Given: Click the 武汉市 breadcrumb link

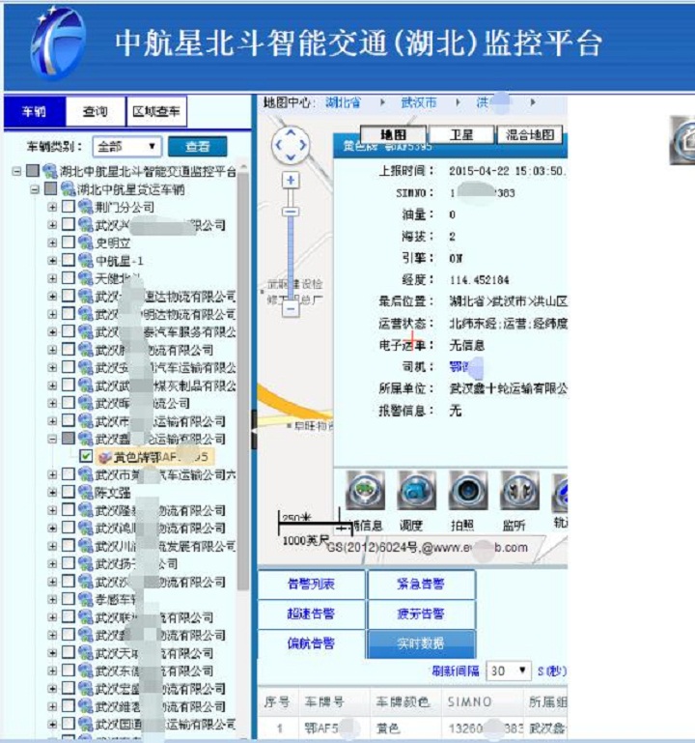Looking at the screenshot, I should [x=419, y=101].
